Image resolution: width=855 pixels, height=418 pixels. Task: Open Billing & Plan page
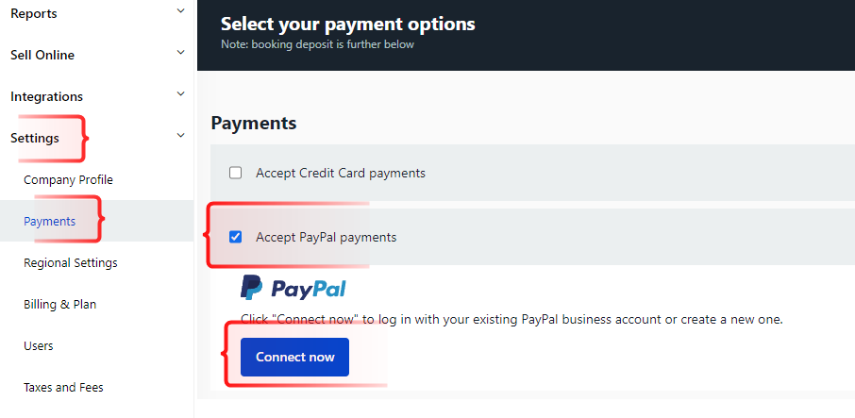pos(60,304)
